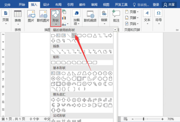Open the 视图 (View) tab
Screen dimensions: 180x122
pos(106,5)
